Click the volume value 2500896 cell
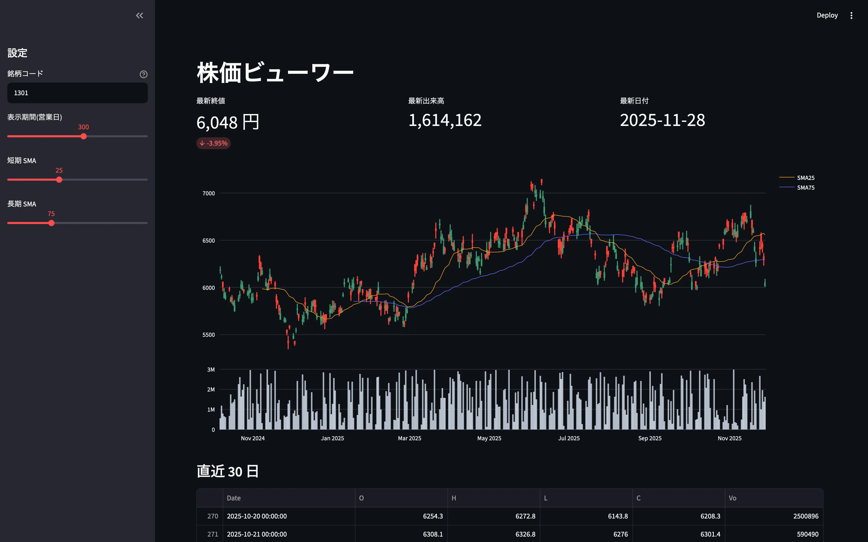The image size is (868, 542). pyautogui.click(x=774, y=516)
